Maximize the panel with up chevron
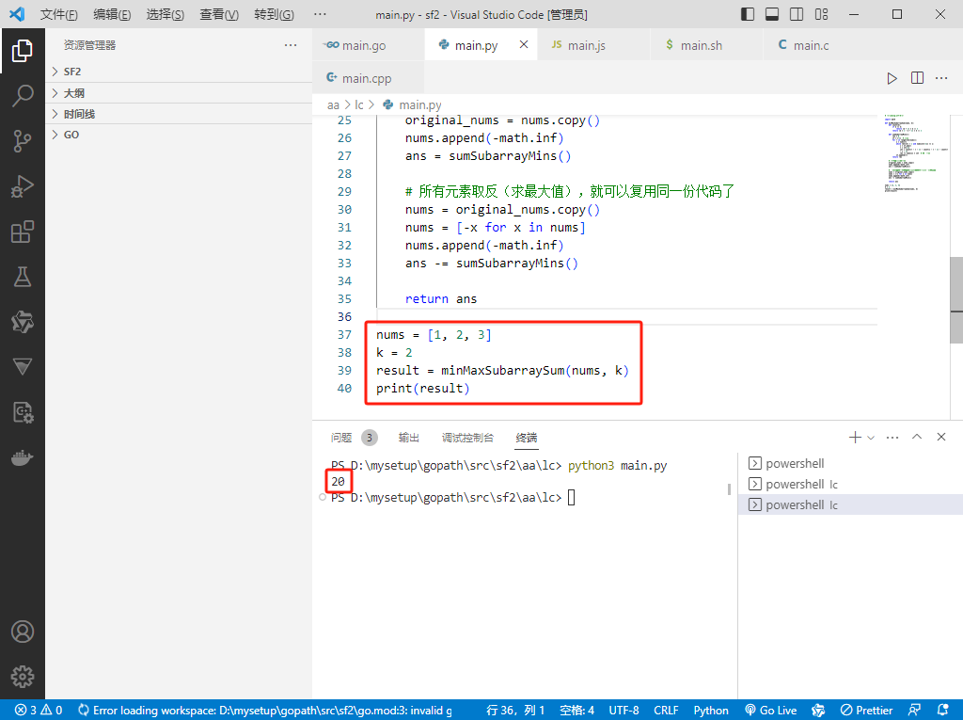 (x=917, y=437)
